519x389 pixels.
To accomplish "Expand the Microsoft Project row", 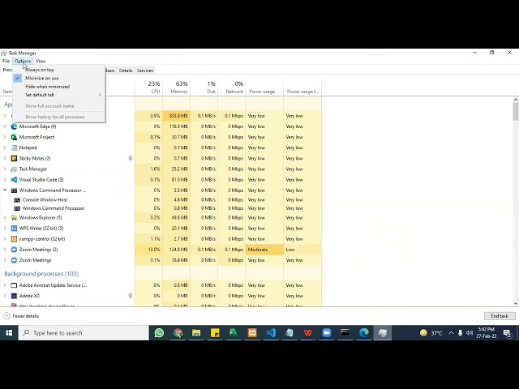I will tap(5, 137).
